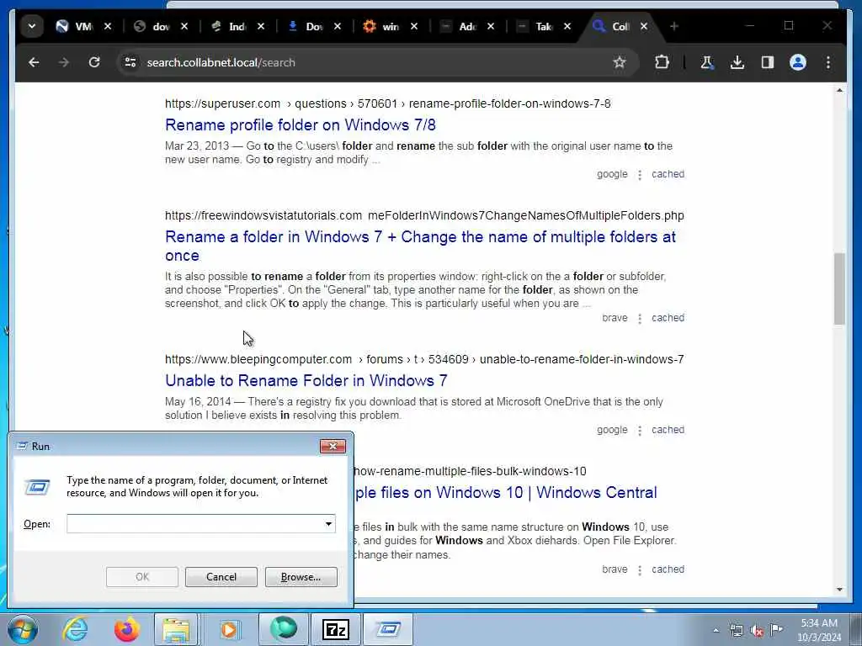The image size is (862, 646).
Task: Open the tab search dropdown
Action: coord(32,26)
